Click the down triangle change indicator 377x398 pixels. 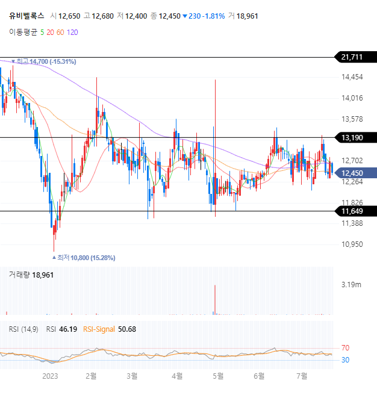pos(185,16)
